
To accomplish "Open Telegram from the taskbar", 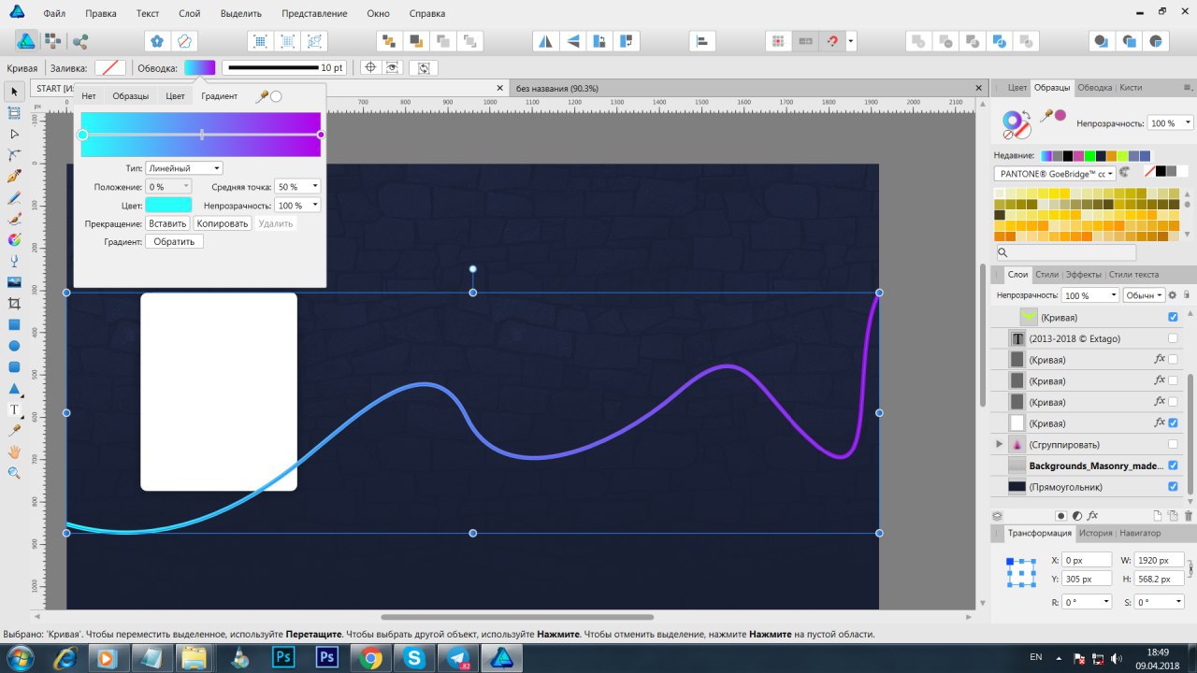I will tap(458, 658).
